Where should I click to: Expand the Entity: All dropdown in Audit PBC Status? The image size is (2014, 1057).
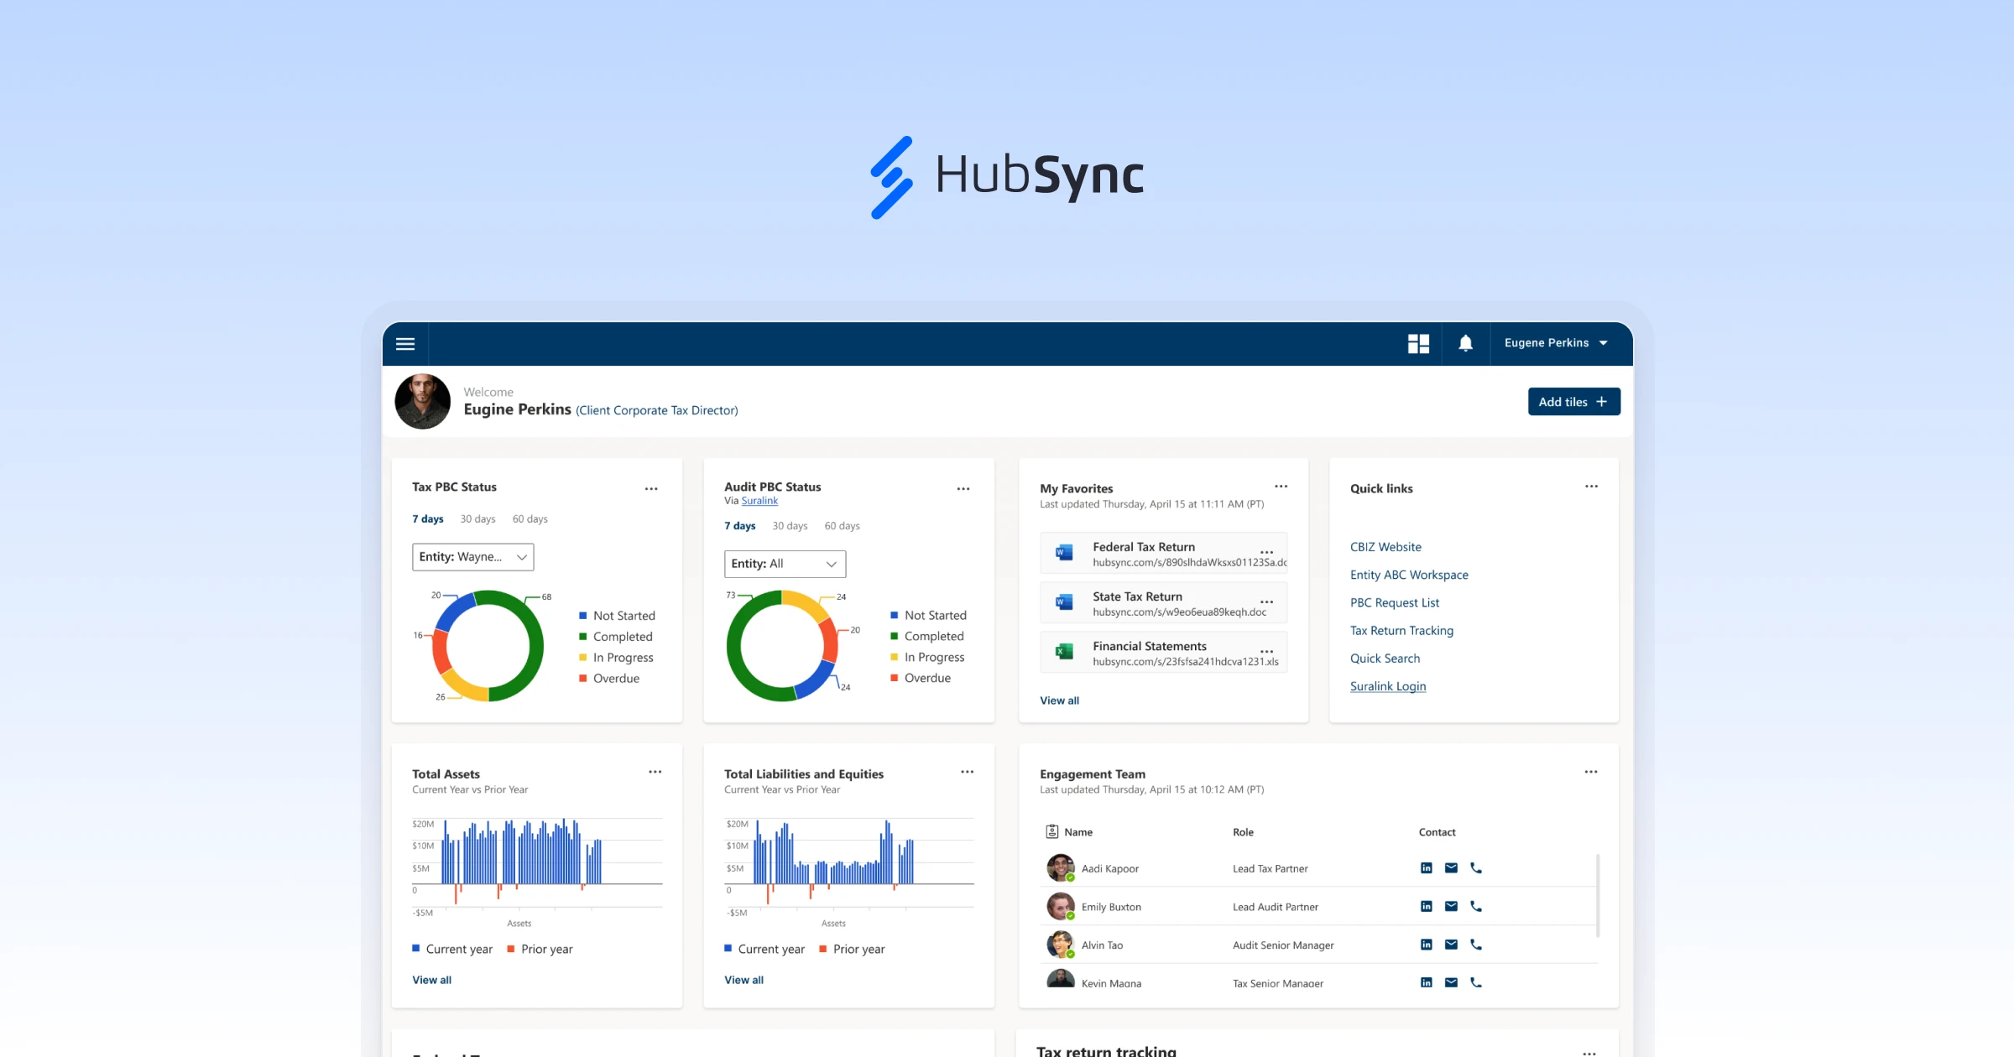coord(784,564)
